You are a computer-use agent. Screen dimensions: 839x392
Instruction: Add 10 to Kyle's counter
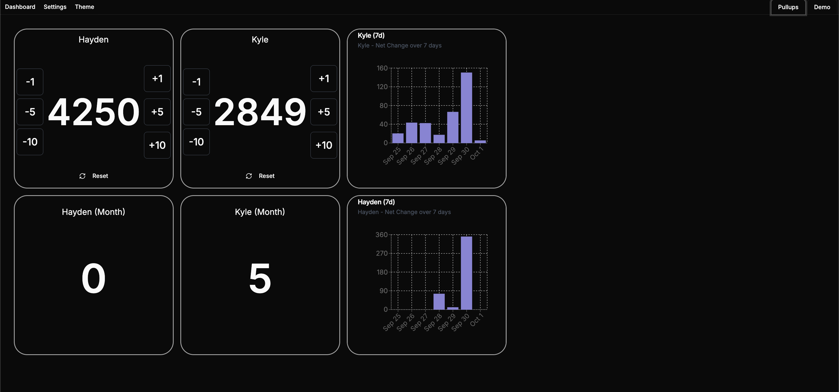pyautogui.click(x=324, y=145)
